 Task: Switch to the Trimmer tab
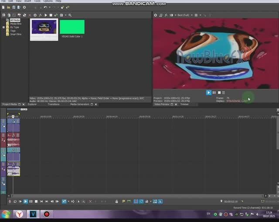point(184,104)
